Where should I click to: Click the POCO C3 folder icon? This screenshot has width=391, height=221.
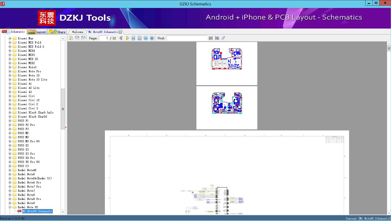[x=15, y=166]
